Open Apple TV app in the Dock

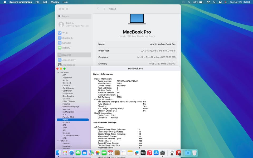(143, 153)
